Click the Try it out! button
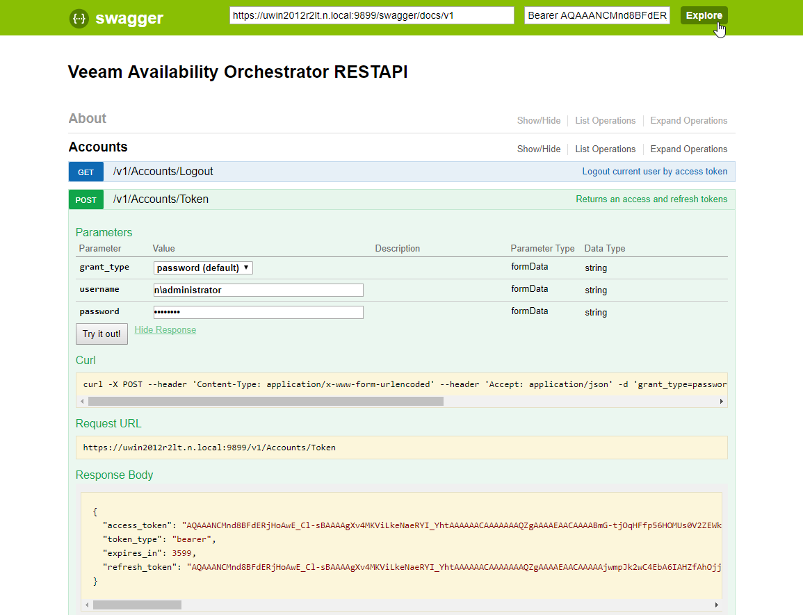 (x=102, y=334)
